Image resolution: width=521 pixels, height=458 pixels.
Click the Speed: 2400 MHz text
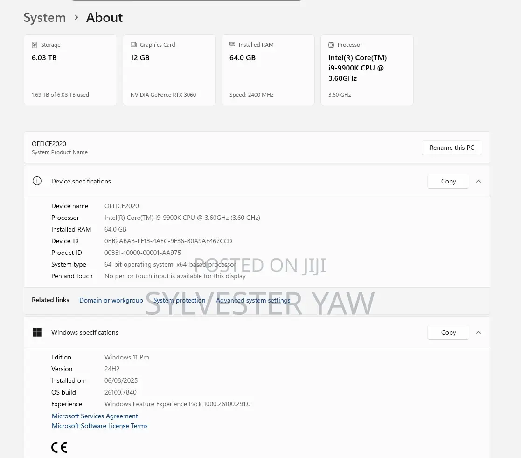pos(251,95)
